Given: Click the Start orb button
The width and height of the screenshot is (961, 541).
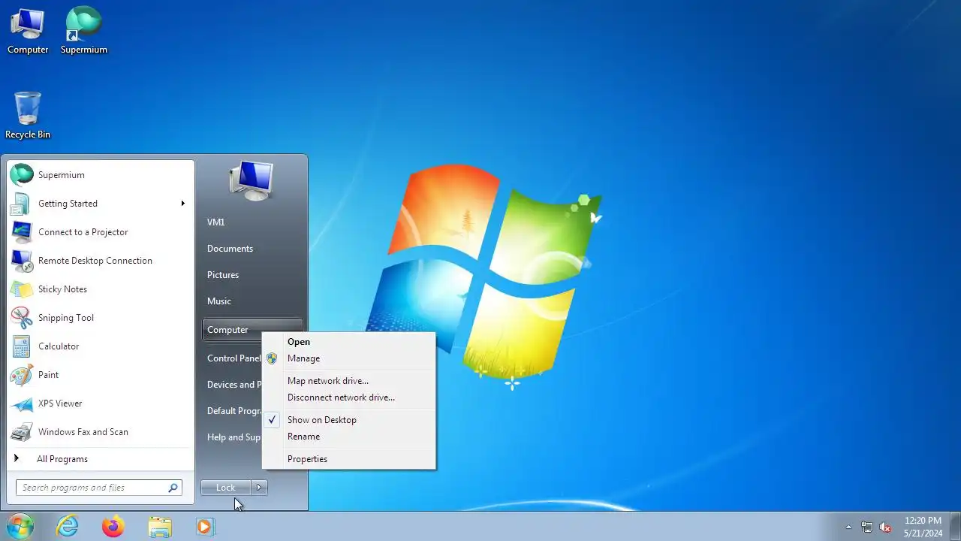Looking at the screenshot, I should 20,527.
